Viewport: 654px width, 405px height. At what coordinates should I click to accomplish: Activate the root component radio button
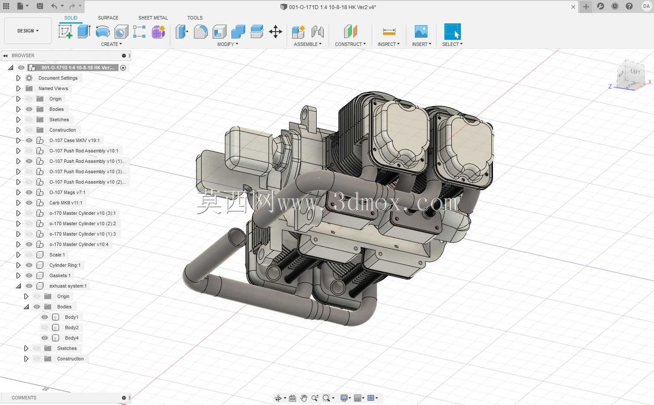click(123, 68)
